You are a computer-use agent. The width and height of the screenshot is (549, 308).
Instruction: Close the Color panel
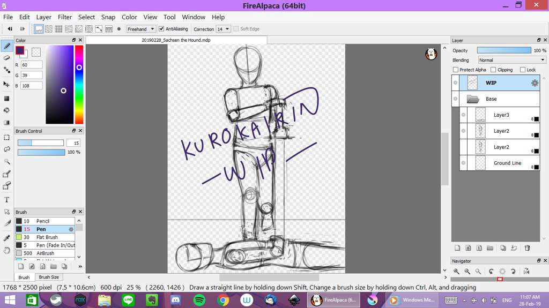tap(80, 40)
